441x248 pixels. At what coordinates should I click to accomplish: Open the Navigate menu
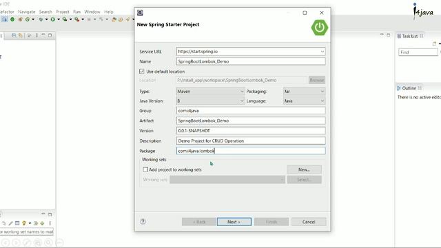[x=27, y=12]
